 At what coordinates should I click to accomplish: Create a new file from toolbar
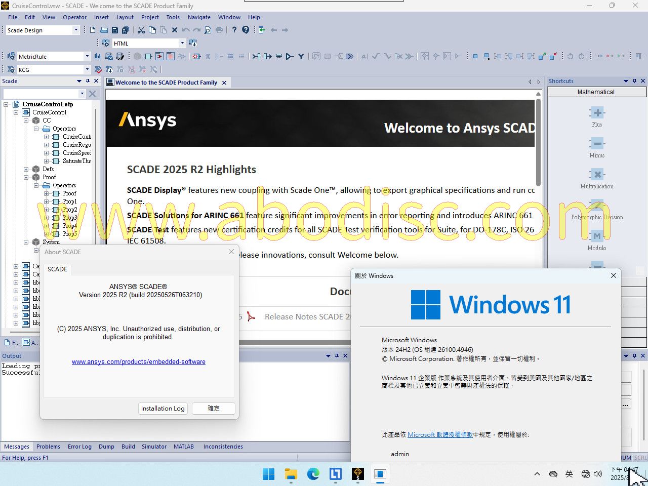coord(93,30)
